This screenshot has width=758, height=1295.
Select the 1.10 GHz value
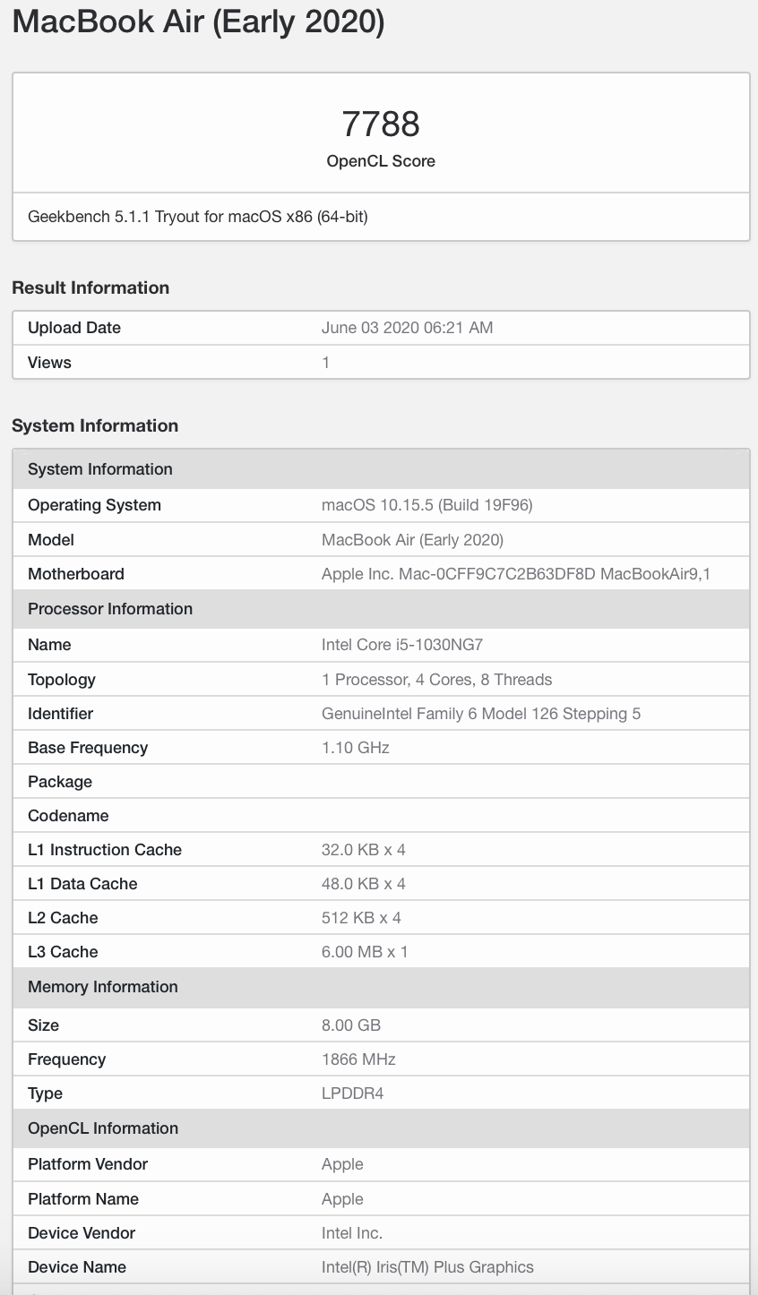click(356, 748)
